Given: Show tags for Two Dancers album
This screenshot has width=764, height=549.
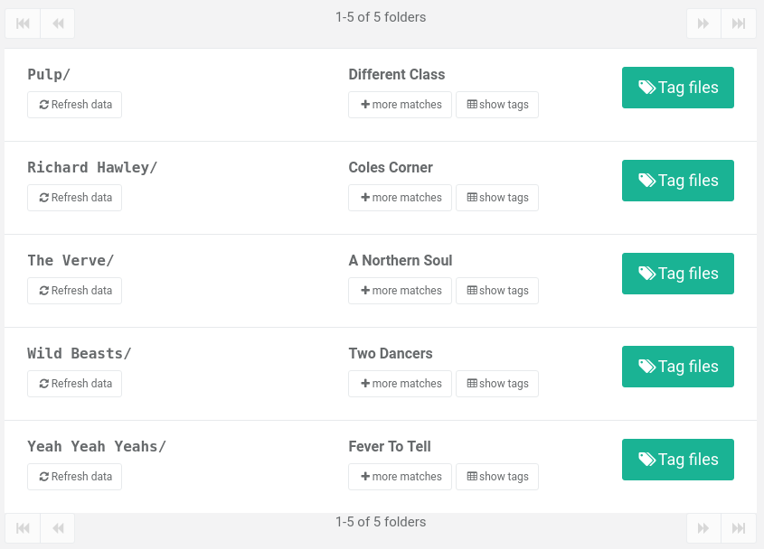Looking at the screenshot, I should [x=497, y=384].
